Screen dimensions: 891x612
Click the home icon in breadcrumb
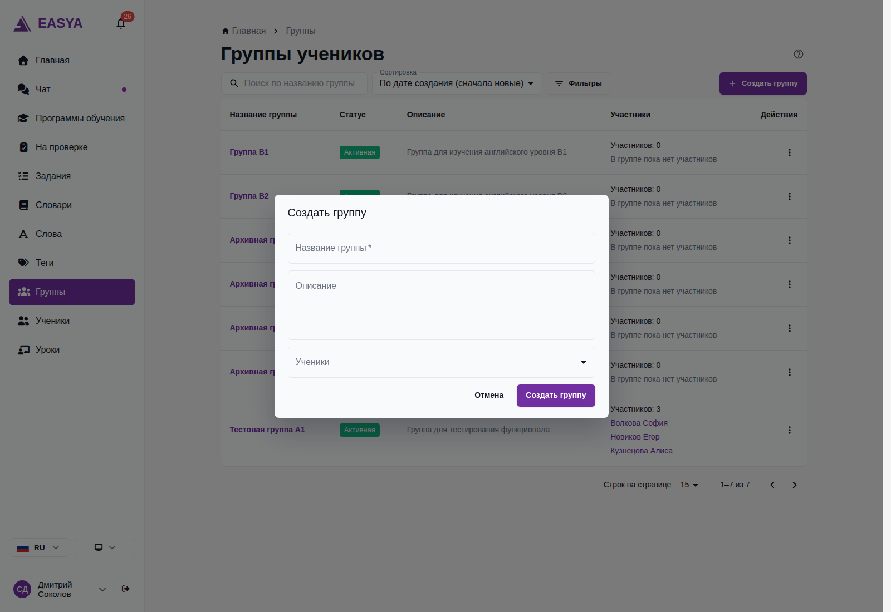point(226,31)
